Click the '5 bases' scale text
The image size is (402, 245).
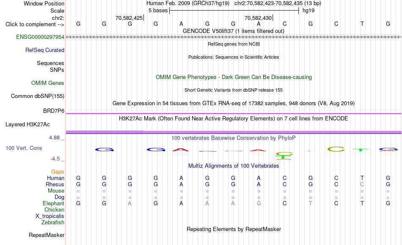coord(158,11)
